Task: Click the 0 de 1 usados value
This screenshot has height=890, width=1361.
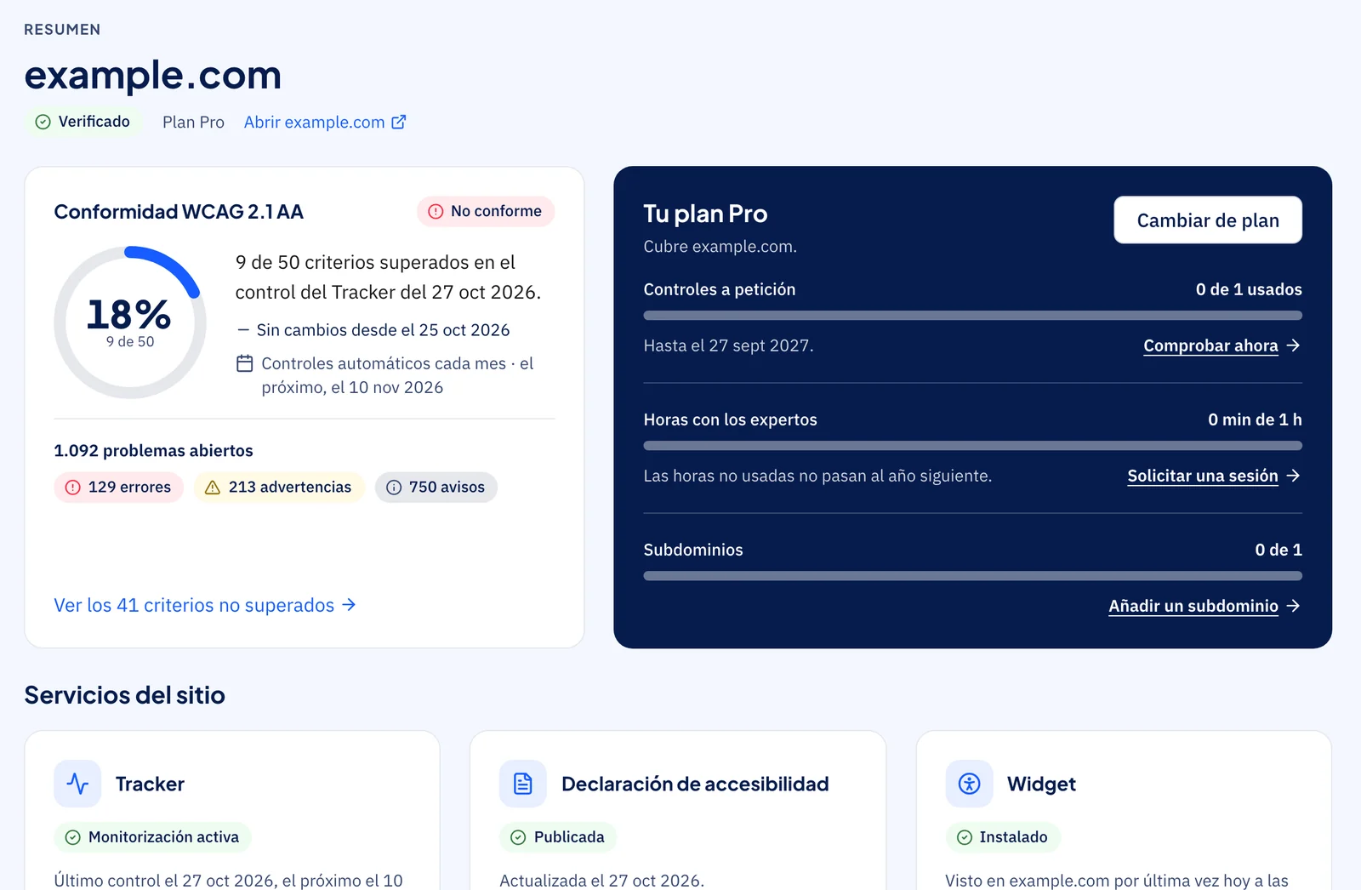Action: point(1249,289)
